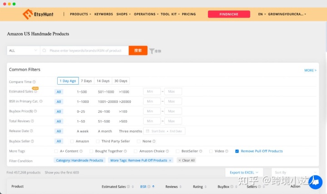This screenshot has width=327, height=194.
Task: Click the search magnifier icon in field
Action: (x=44, y=51)
